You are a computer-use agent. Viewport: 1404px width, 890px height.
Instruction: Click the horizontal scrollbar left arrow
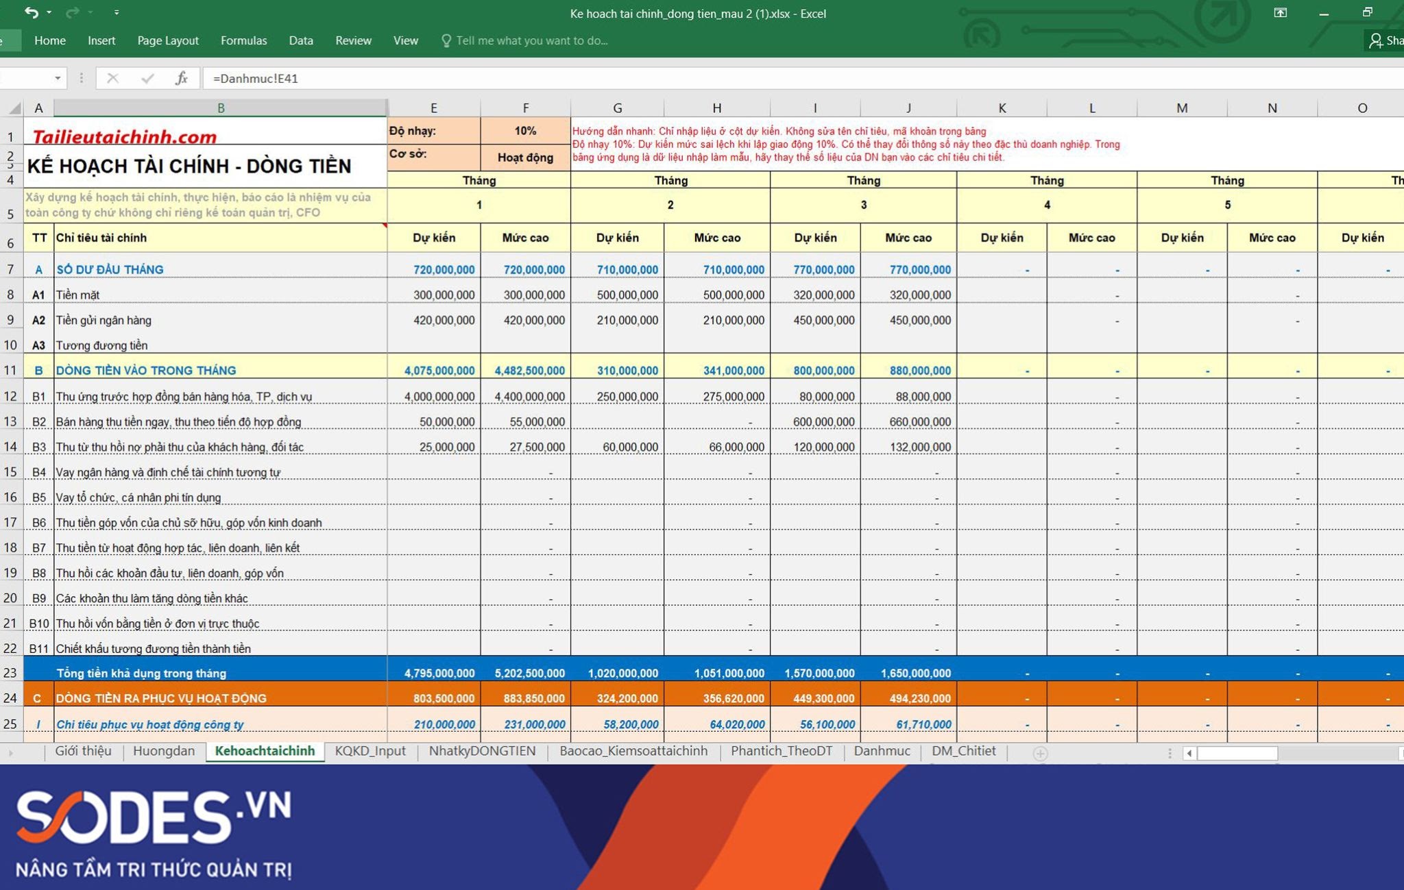[x=1189, y=753]
